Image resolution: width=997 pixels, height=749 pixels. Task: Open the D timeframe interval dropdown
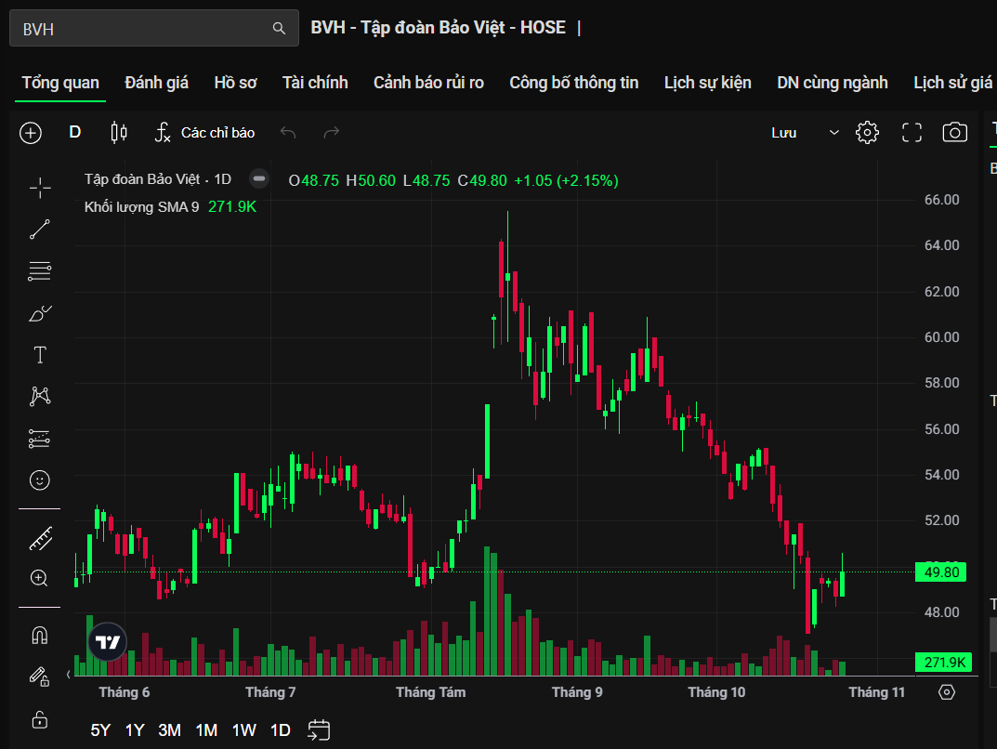tap(75, 133)
